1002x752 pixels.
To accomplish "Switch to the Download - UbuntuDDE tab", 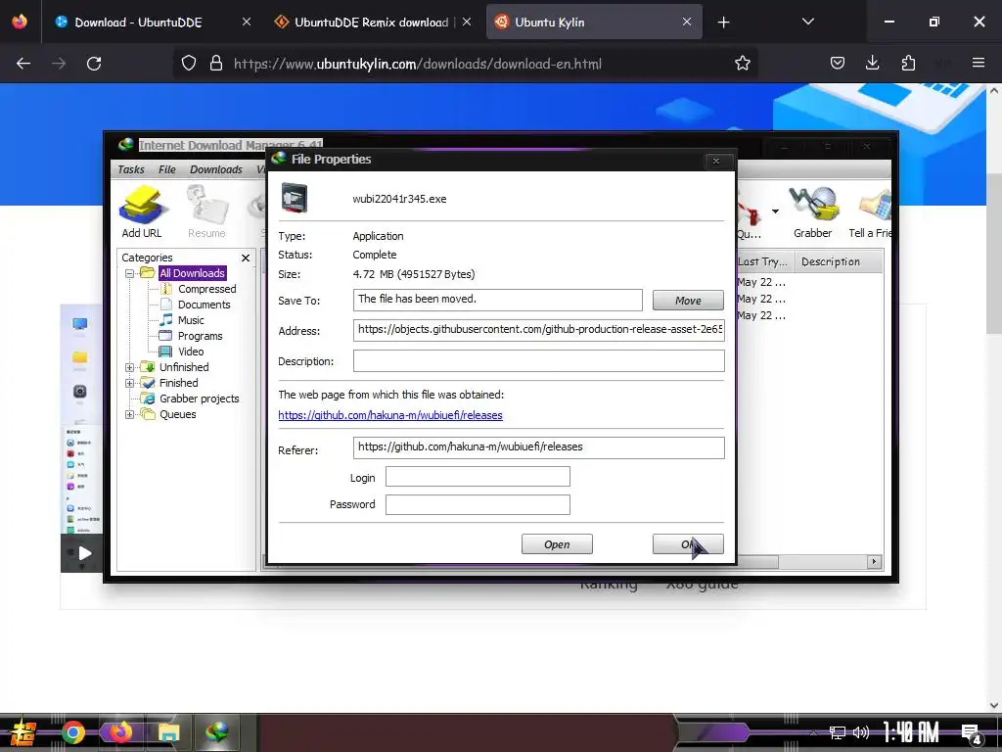I will click(138, 23).
